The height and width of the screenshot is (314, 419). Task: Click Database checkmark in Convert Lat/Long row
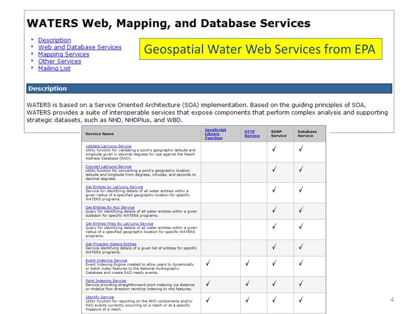(301, 169)
